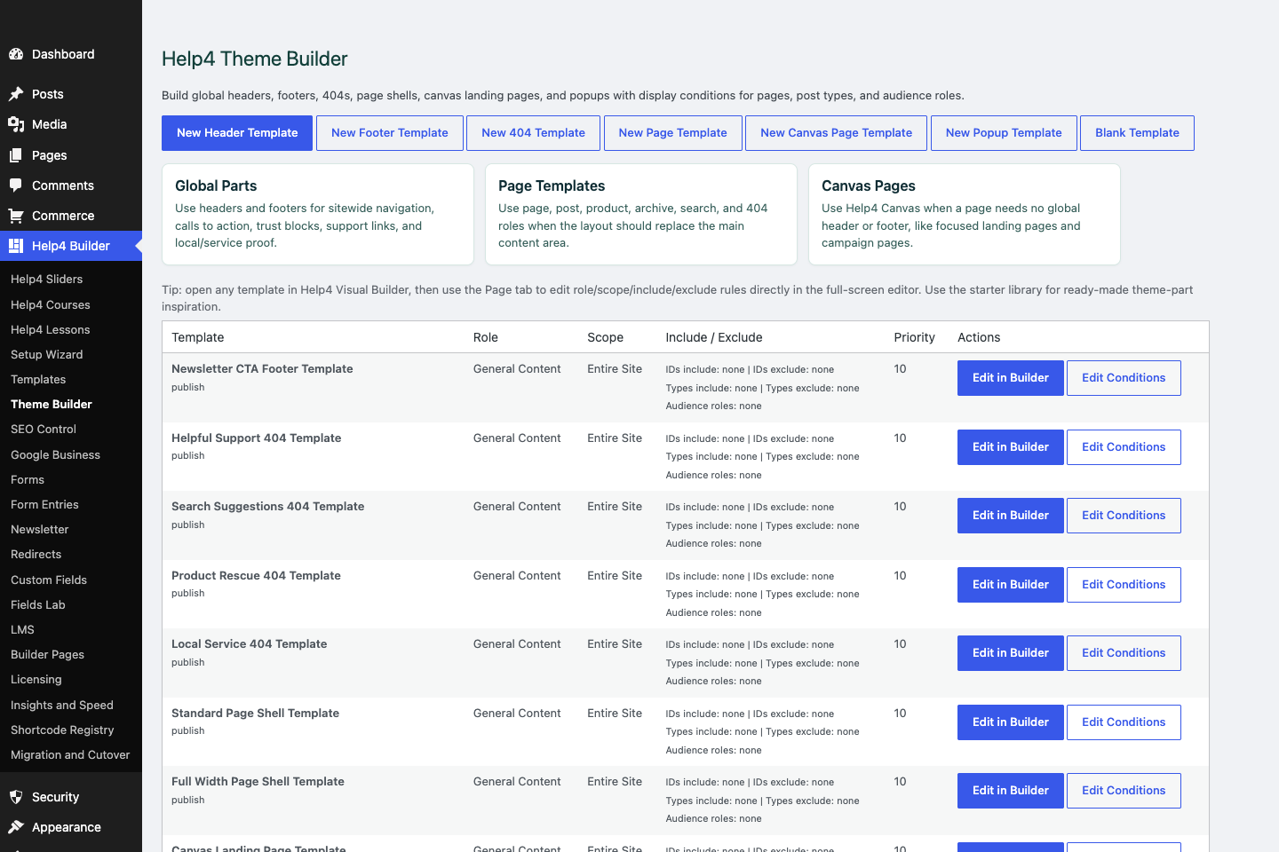Click the Comments speech bubble icon
1279x852 pixels.
[16, 185]
